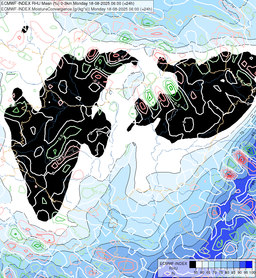
Task: Click the legend tick label 90
Action: pyautogui.click(x=240, y=273)
